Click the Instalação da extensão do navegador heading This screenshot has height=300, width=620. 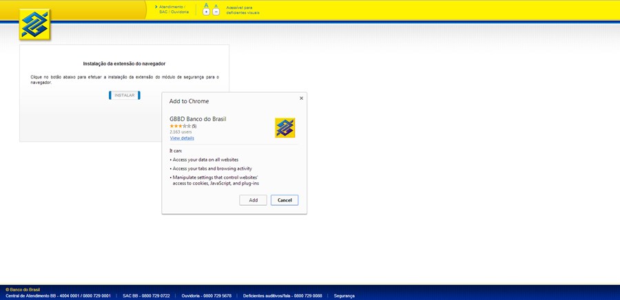coord(124,63)
